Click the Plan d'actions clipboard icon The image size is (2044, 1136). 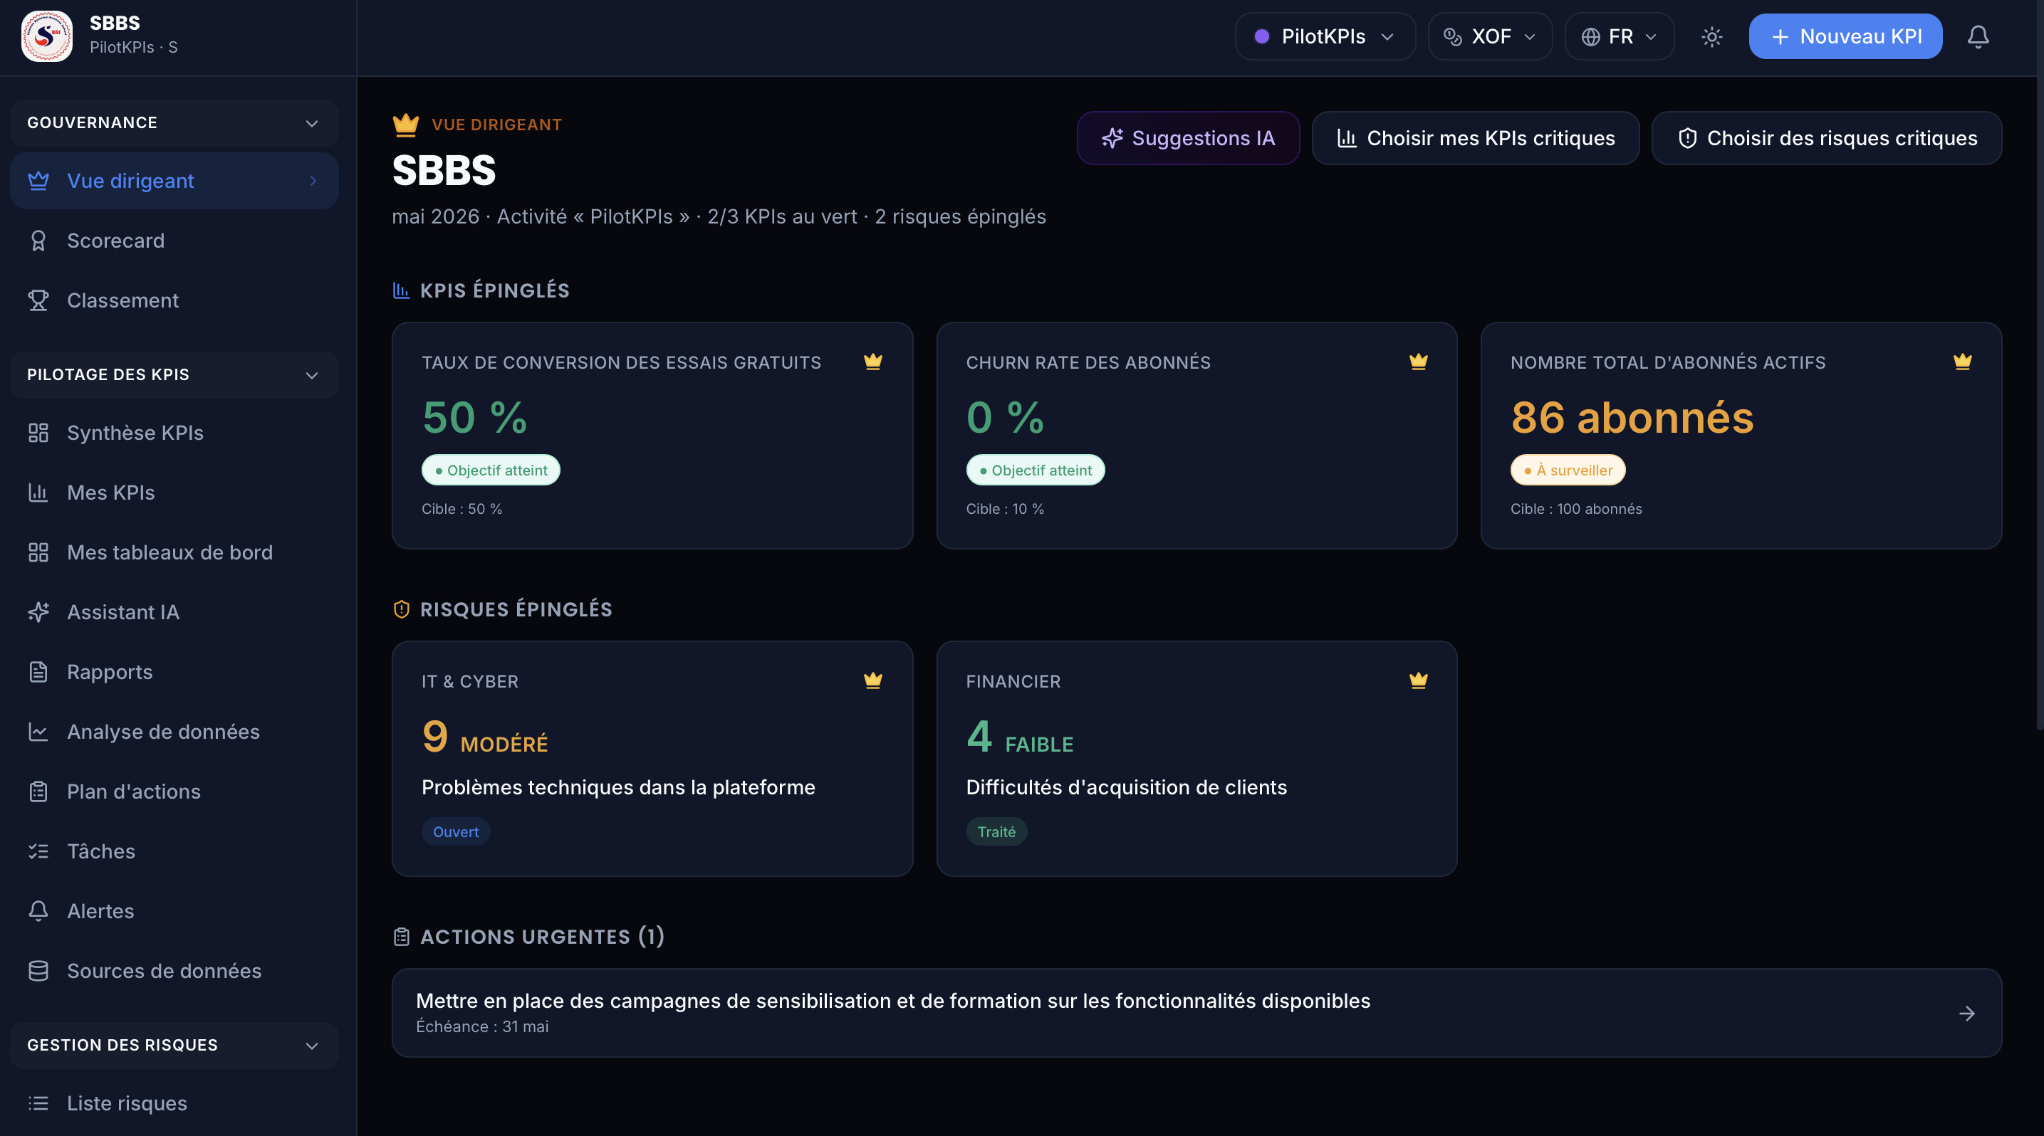(x=38, y=791)
